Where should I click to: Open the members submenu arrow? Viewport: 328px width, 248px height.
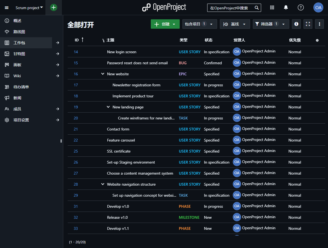click(x=58, y=109)
